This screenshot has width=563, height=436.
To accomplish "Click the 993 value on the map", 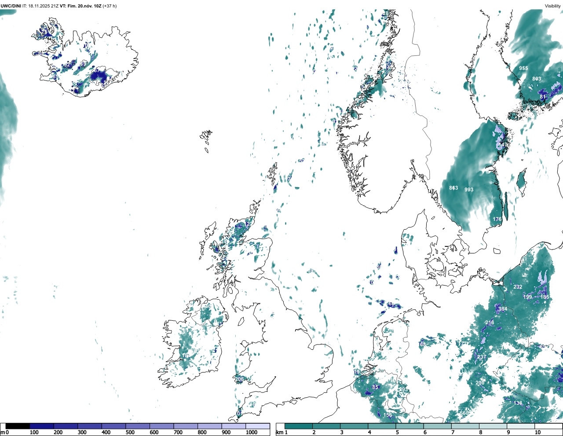I will click(469, 190).
